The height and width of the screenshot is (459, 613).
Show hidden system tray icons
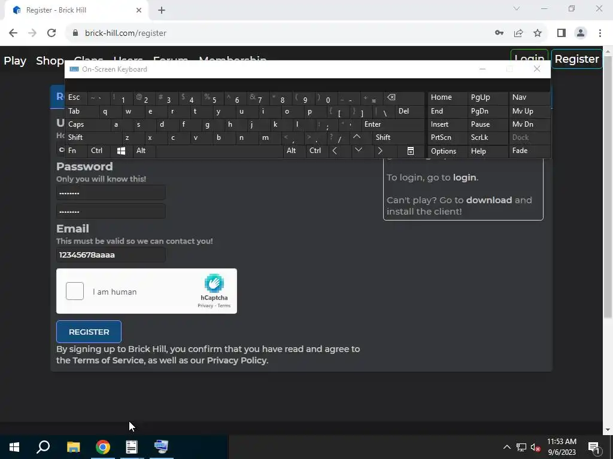click(x=506, y=447)
